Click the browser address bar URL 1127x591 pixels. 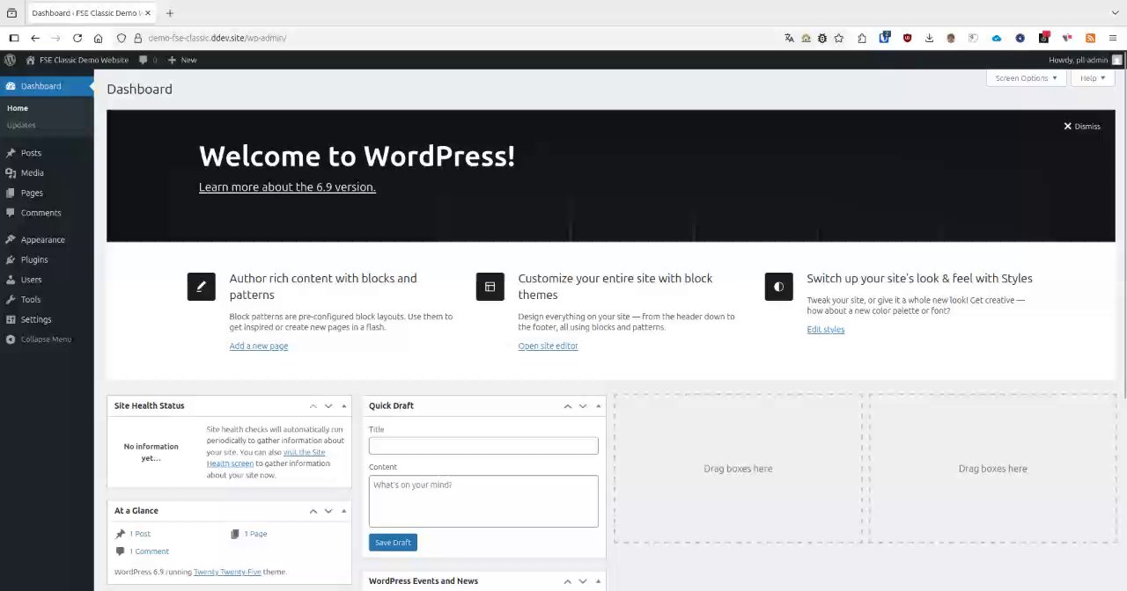coord(217,38)
